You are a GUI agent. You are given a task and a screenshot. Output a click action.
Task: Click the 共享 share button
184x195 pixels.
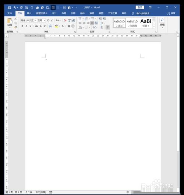tap(171, 13)
